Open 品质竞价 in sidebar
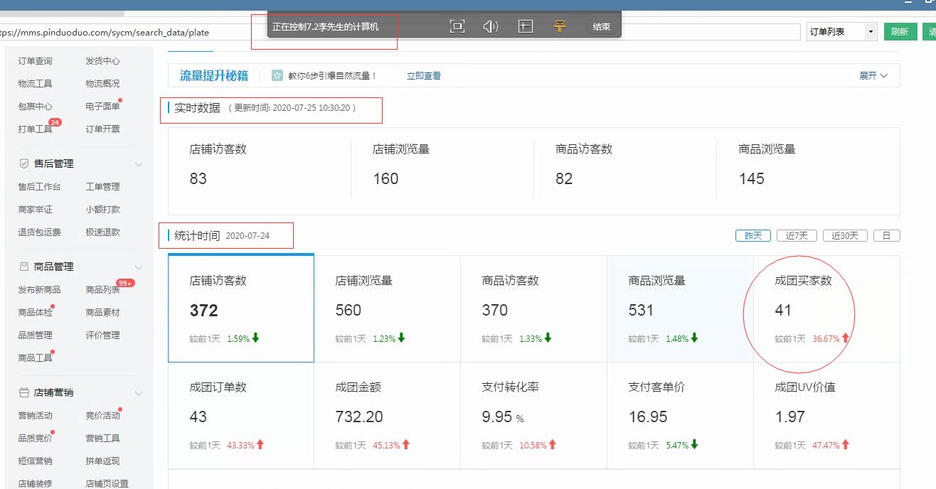Image resolution: width=936 pixels, height=489 pixels. click(x=35, y=439)
